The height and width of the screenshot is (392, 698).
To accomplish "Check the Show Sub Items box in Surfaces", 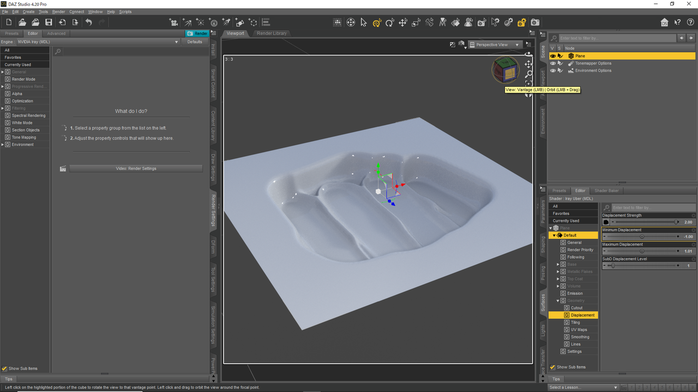I will pos(553,366).
